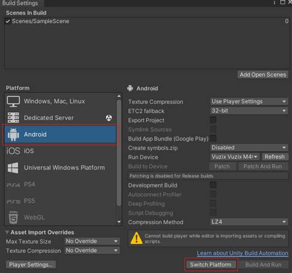Toggle the Deep Profiling checkbox
Viewport: 292px width, 273px height.
(x=213, y=203)
